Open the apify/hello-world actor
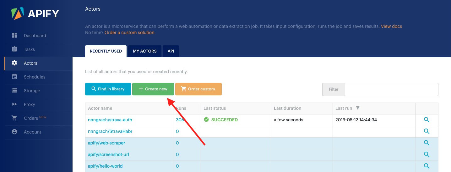451x172 pixels. point(105,166)
